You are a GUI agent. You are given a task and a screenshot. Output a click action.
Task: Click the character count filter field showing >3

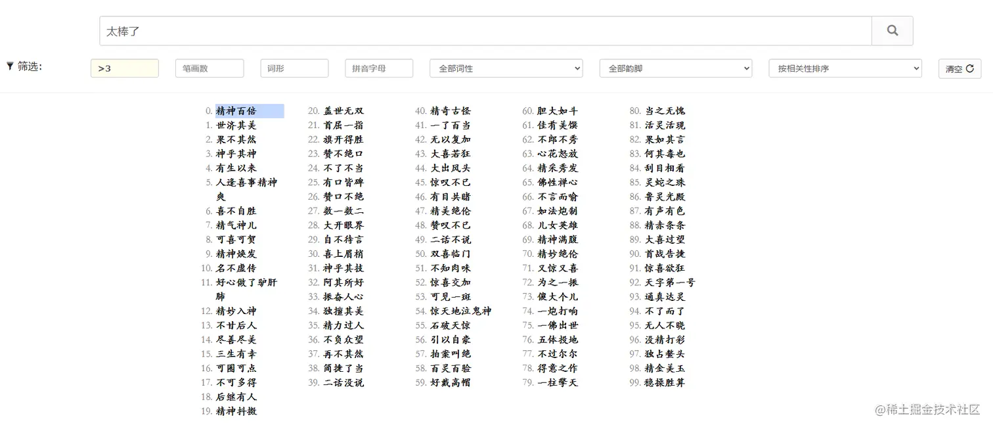(x=125, y=68)
